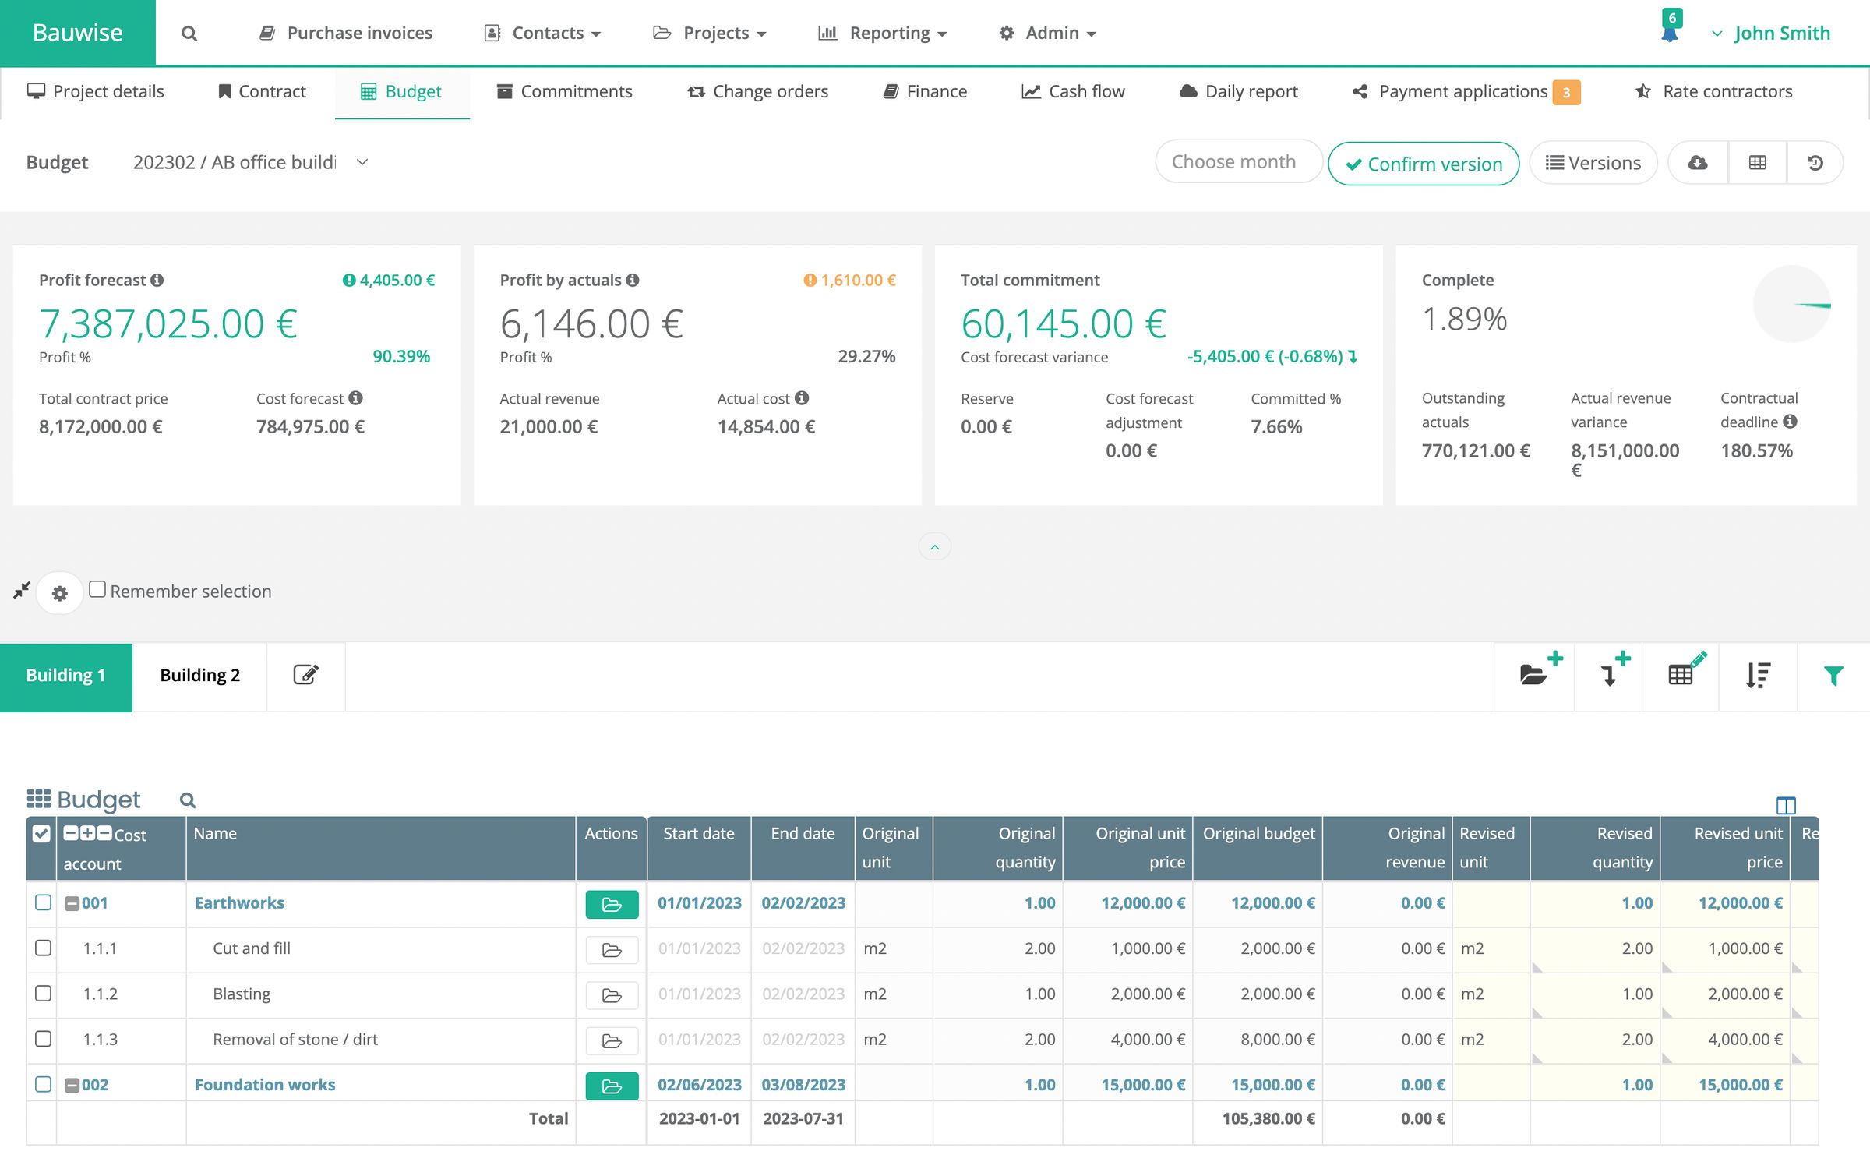Collapse the Foundation works cost account row
This screenshot has width=1870, height=1169.
(x=72, y=1083)
